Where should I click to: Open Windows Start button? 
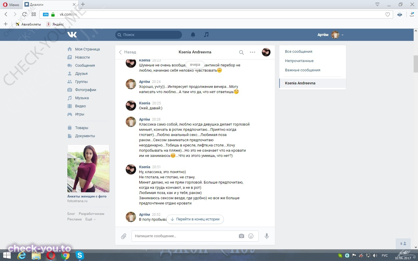point(7,255)
